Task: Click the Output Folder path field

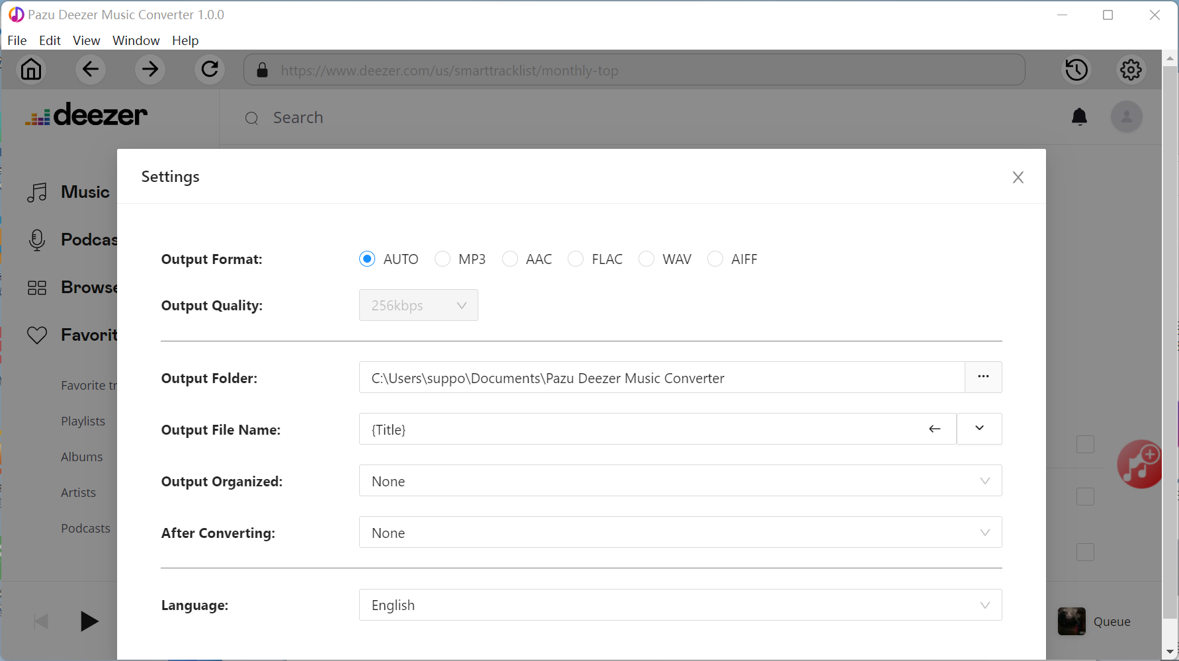Action: (x=662, y=377)
